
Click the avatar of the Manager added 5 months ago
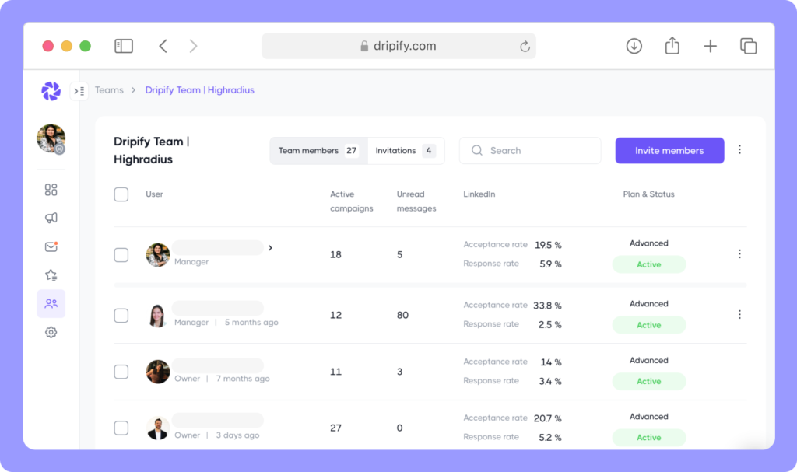click(x=158, y=316)
